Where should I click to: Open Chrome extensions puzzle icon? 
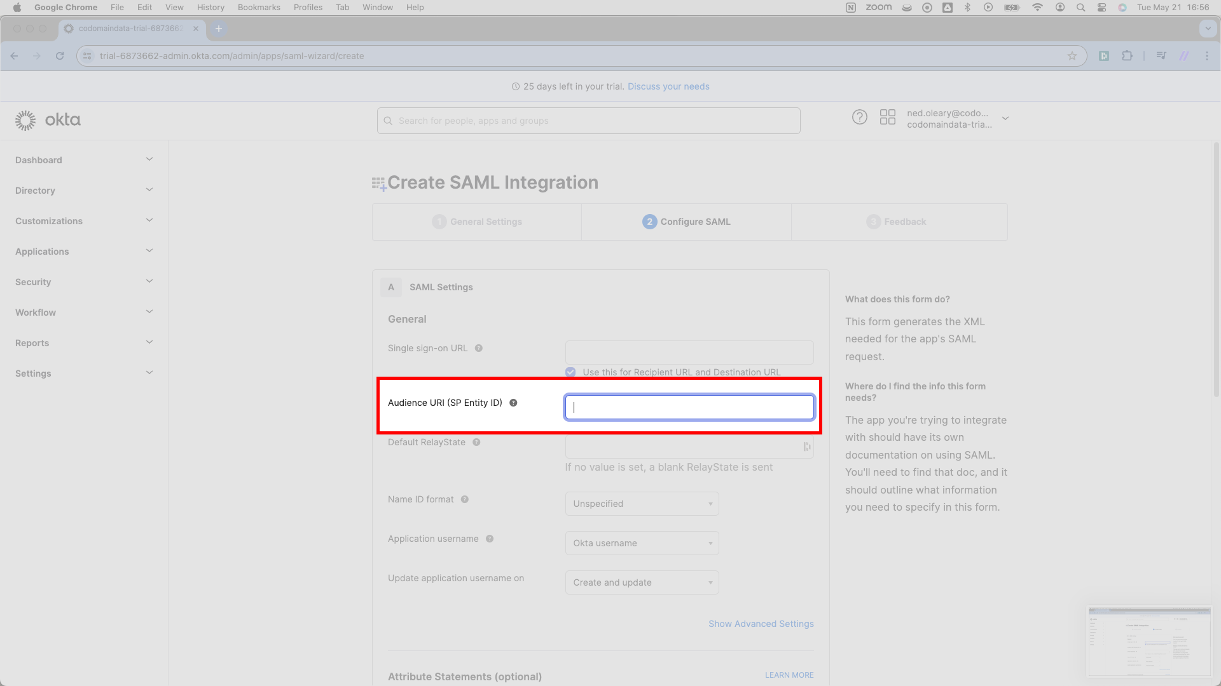(1127, 56)
